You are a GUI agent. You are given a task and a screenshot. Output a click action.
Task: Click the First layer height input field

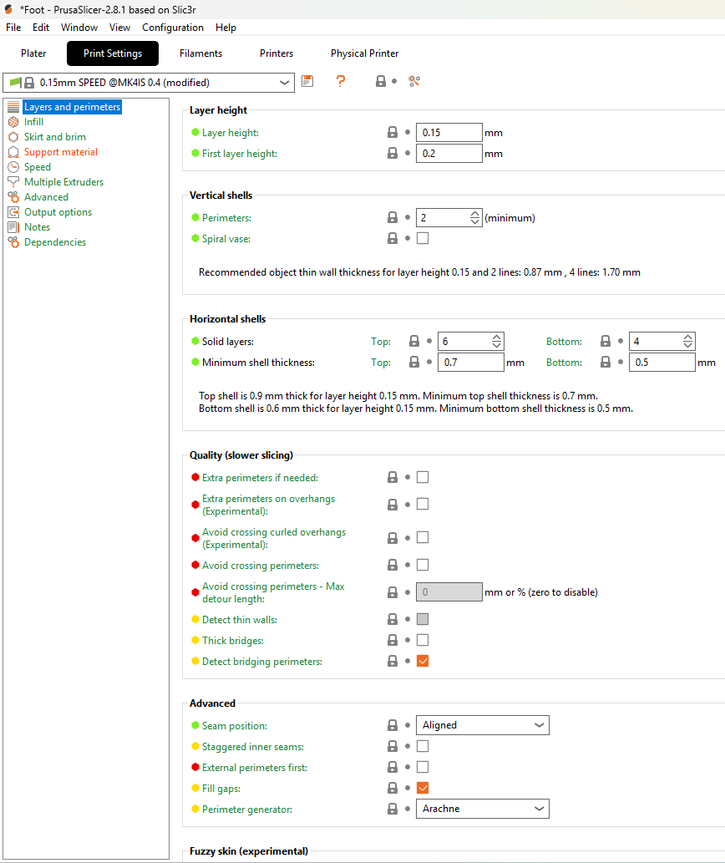click(x=449, y=154)
